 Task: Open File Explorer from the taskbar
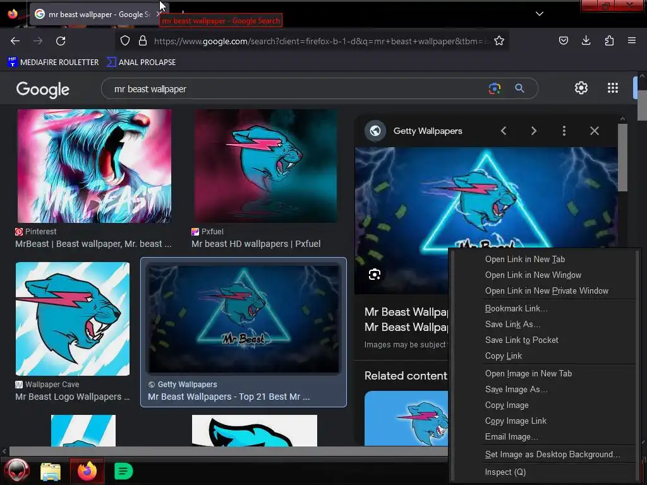click(51, 471)
